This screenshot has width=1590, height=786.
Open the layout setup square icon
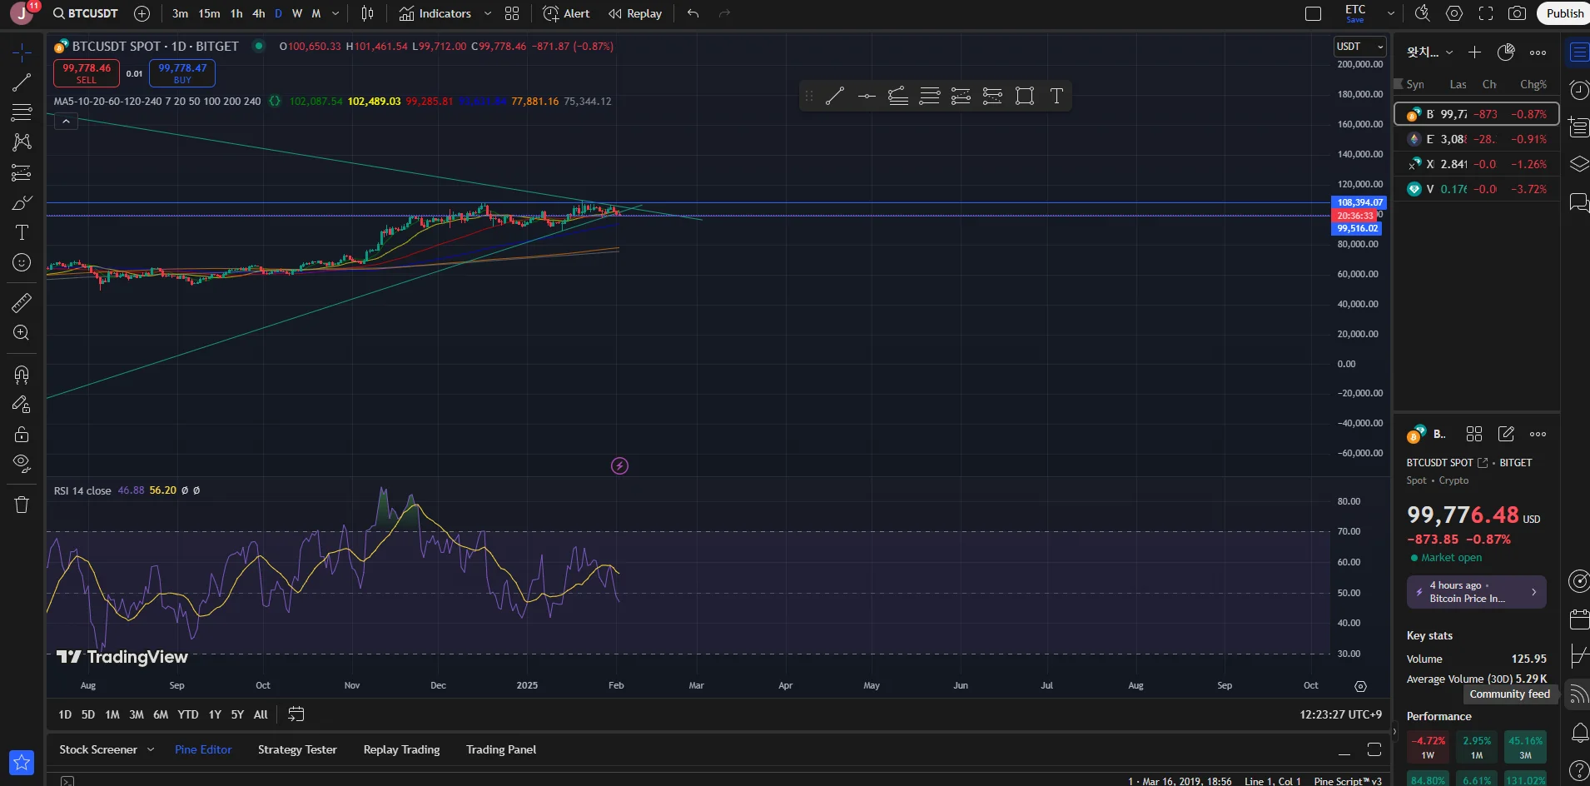tap(1314, 13)
